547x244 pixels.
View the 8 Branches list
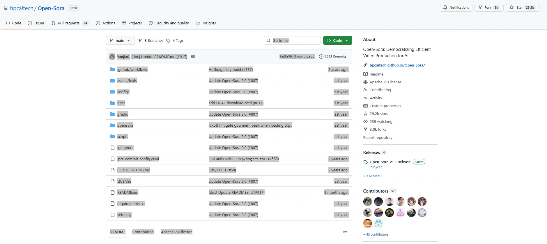[151, 41]
